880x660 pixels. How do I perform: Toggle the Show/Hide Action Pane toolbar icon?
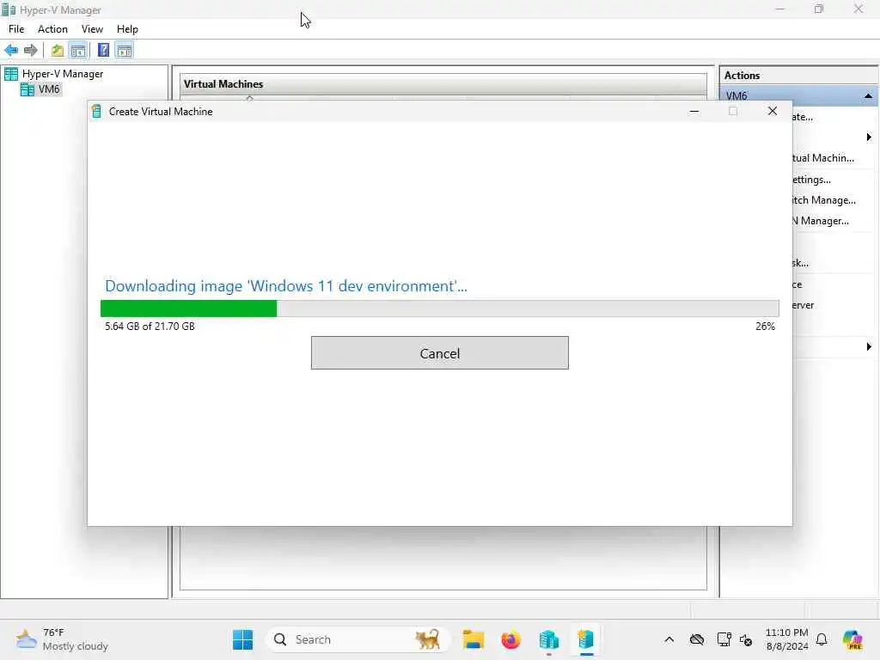(x=124, y=51)
